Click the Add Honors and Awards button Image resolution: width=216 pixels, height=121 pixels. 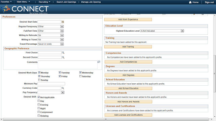[x=128, y=102]
